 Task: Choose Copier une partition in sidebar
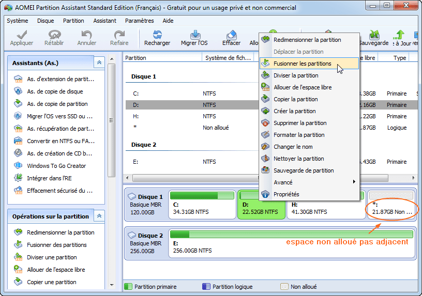click(x=45, y=282)
